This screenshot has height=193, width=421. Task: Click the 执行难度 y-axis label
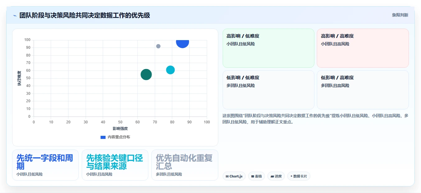click(19, 78)
